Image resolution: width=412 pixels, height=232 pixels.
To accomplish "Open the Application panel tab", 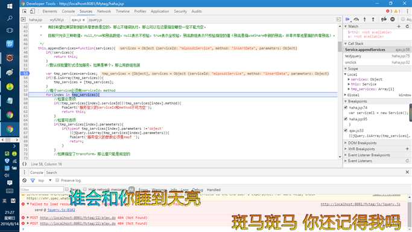I will click(160, 11).
